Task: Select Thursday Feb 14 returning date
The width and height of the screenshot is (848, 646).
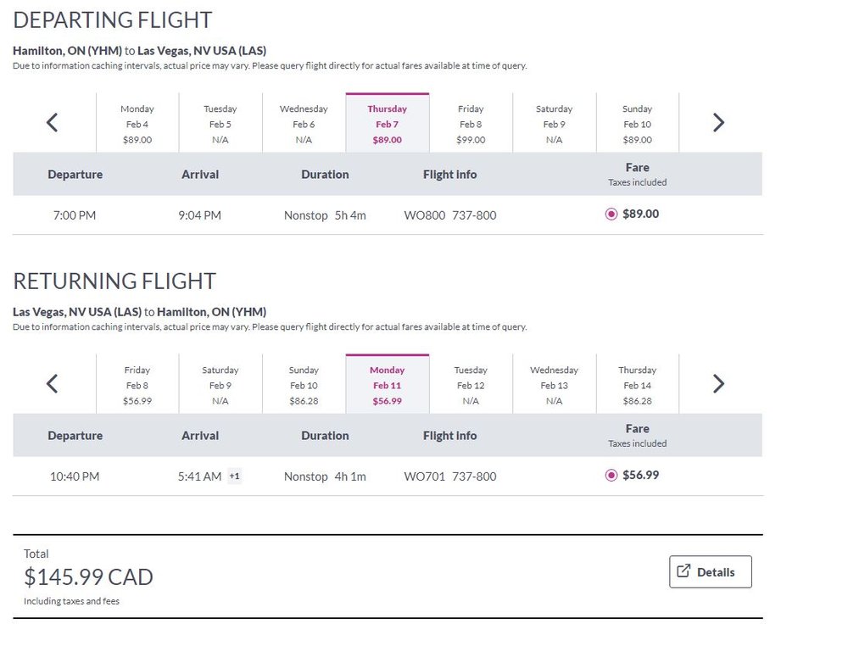Action: (x=637, y=384)
